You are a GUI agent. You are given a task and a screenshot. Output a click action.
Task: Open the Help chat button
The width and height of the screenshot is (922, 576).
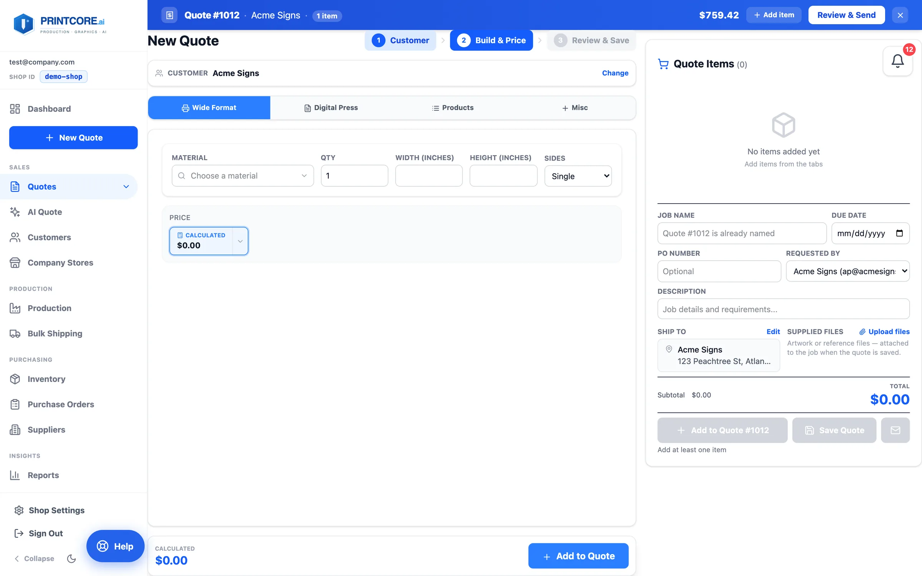[x=115, y=546]
